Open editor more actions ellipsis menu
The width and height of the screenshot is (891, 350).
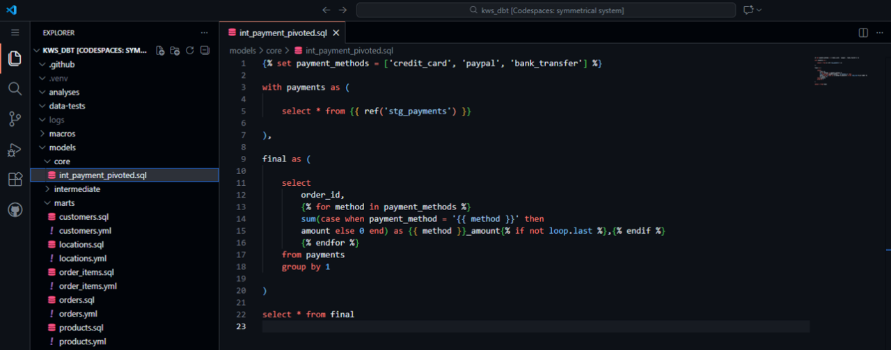pos(878,33)
